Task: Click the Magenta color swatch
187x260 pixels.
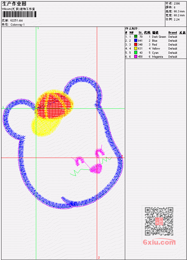Action: tap(136, 56)
